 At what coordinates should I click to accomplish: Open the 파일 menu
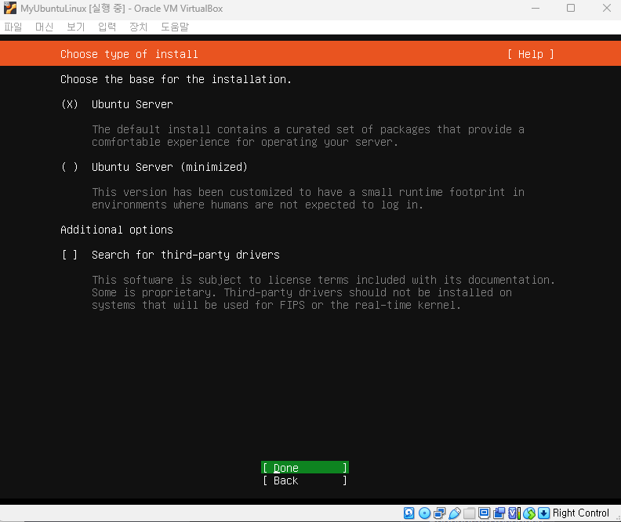pyautogui.click(x=13, y=27)
